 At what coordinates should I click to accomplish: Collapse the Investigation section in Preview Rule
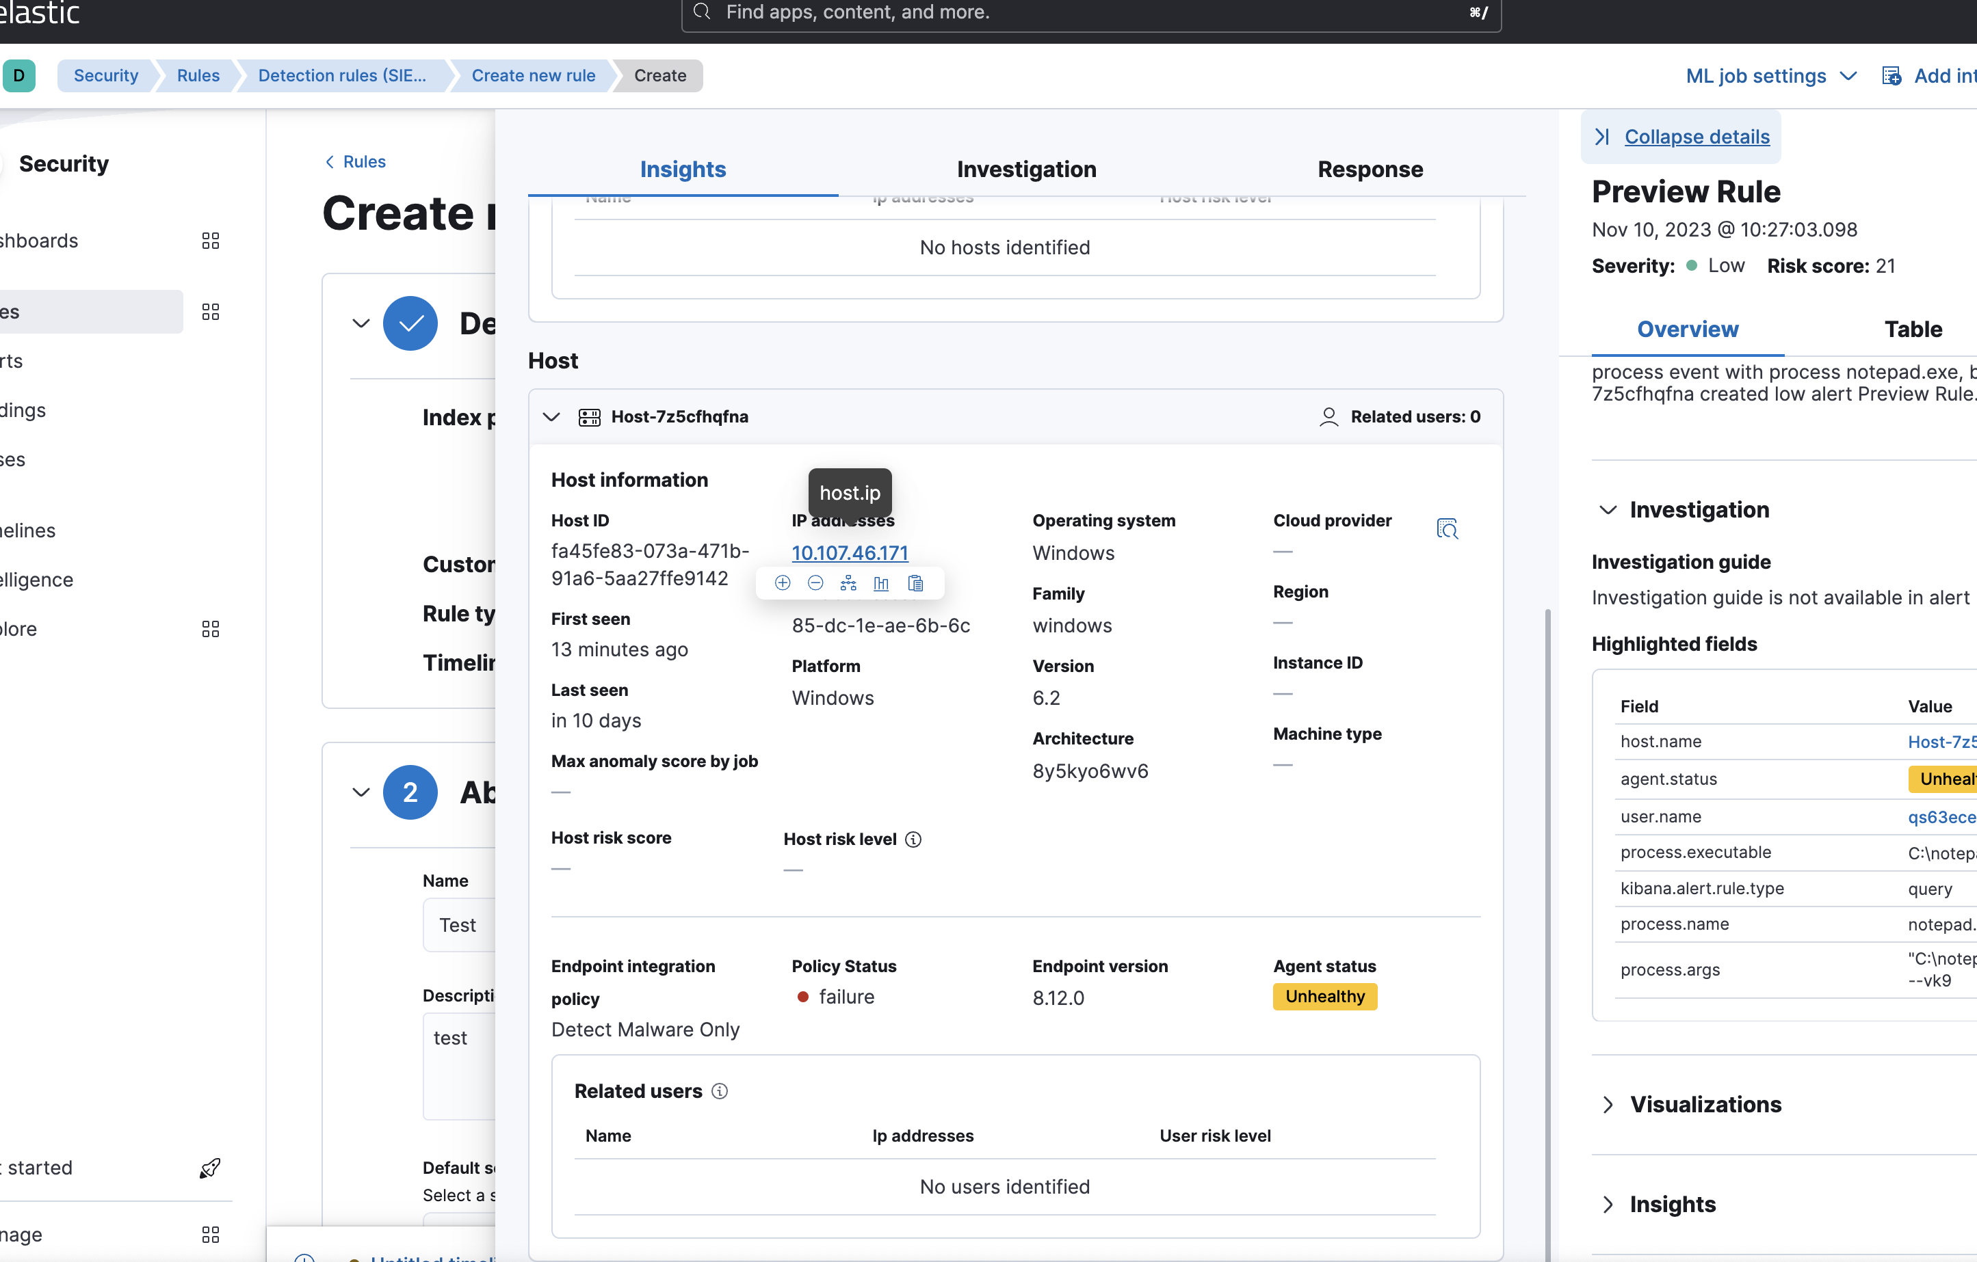click(x=1608, y=509)
